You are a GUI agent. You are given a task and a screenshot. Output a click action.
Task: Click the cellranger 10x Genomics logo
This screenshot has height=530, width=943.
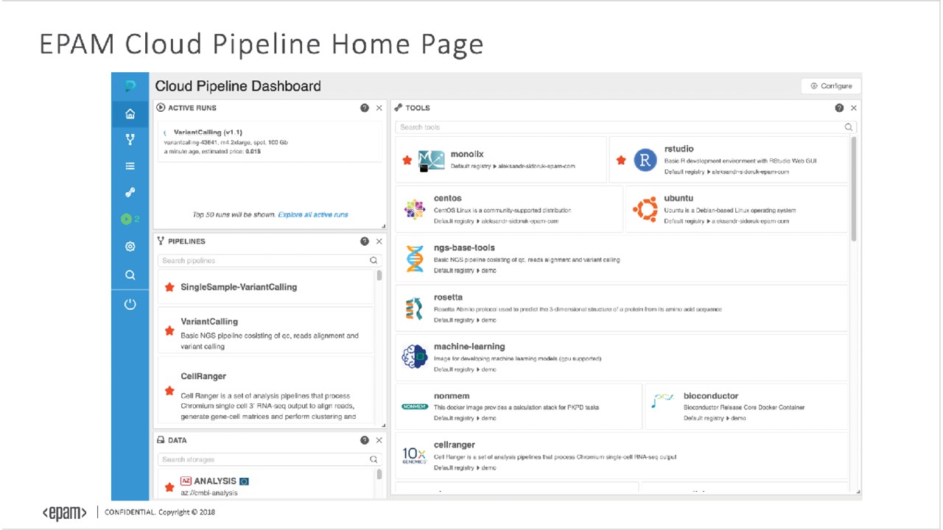(415, 456)
